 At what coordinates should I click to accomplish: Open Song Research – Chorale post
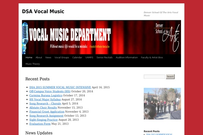(45, 104)
